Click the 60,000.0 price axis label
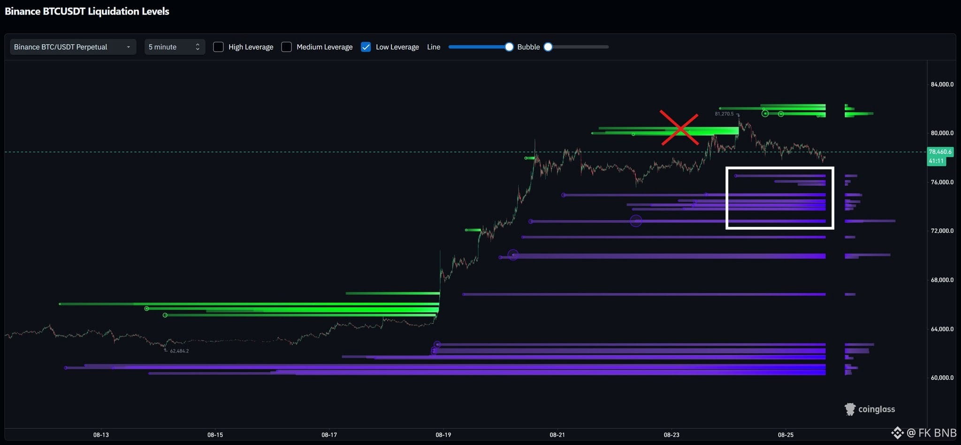This screenshot has width=961, height=445. [942, 377]
